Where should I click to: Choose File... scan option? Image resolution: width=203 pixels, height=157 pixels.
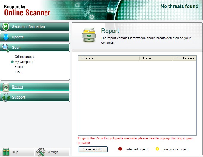point(18,72)
